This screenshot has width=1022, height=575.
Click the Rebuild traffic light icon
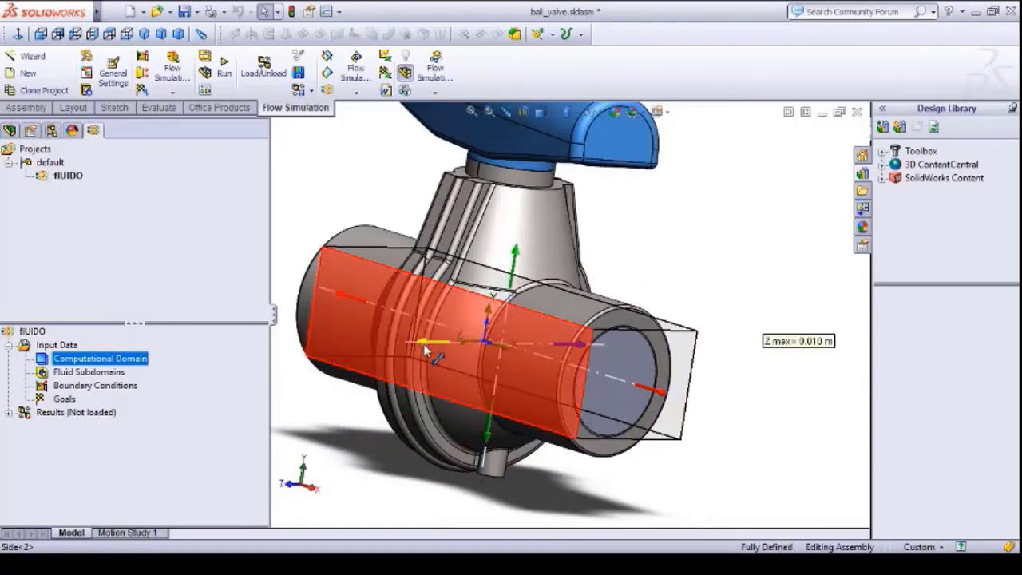tap(291, 11)
